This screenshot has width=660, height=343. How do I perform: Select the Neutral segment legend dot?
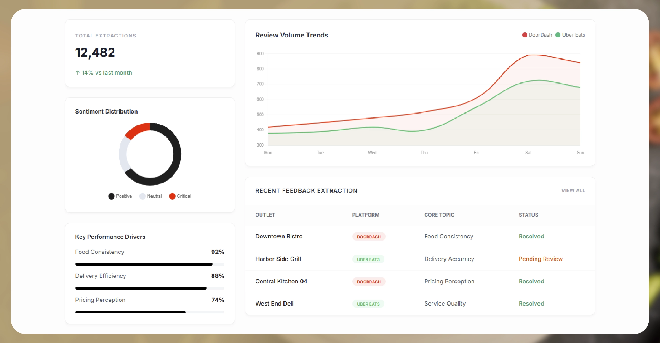point(142,196)
